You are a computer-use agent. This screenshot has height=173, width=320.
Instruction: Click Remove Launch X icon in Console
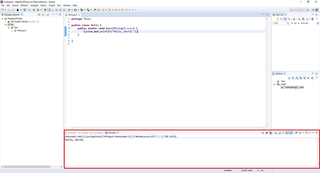(267, 133)
